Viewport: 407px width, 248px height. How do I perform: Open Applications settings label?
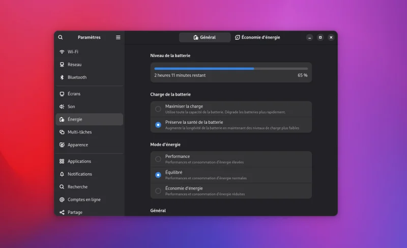79,161
